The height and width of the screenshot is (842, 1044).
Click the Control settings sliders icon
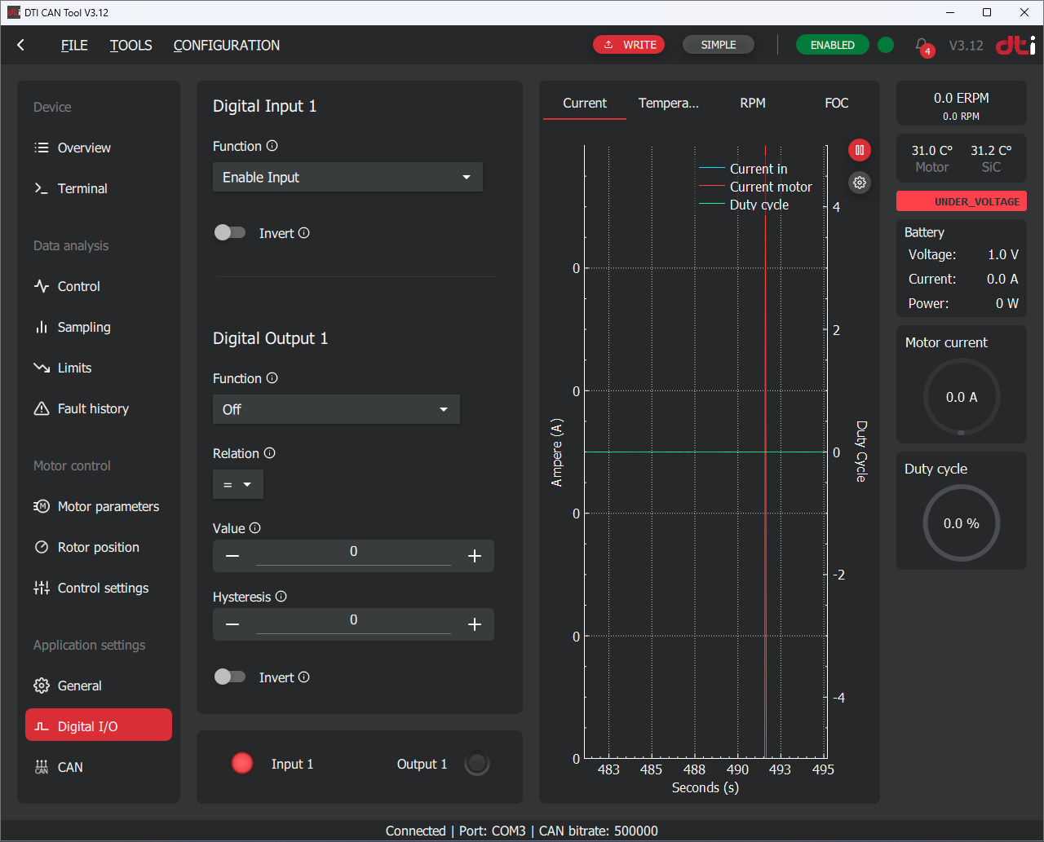point(42,588)
